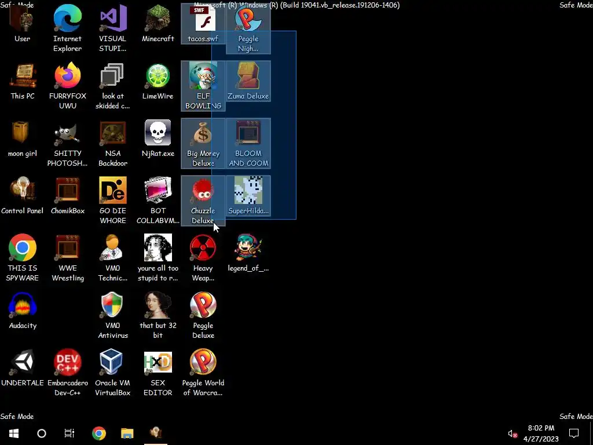Viewport: 593px width, 445px height.
Task: Select youre all too stupid icon
Action: coord(158,258)
